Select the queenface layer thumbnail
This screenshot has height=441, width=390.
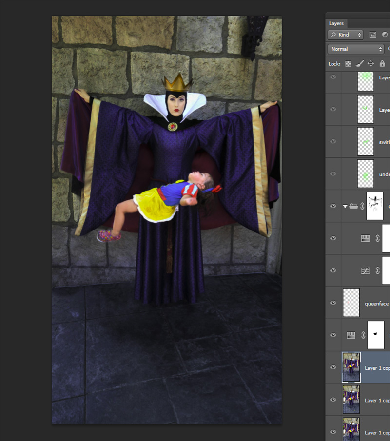(351, 303)
